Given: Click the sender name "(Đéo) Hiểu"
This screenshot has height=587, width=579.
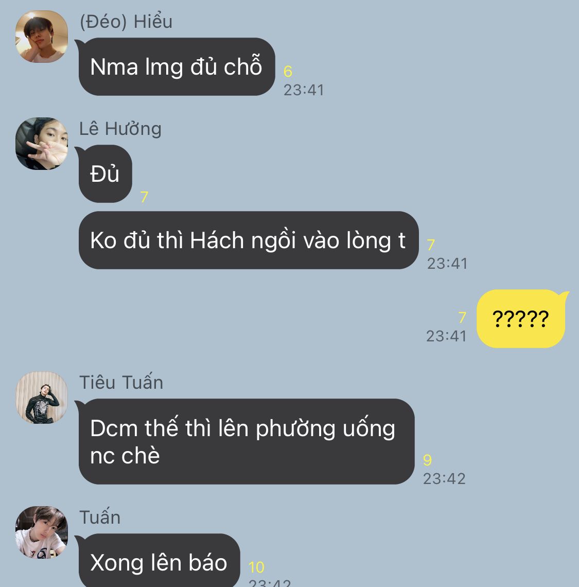Looking at the screenshot, I should (126, 22).
